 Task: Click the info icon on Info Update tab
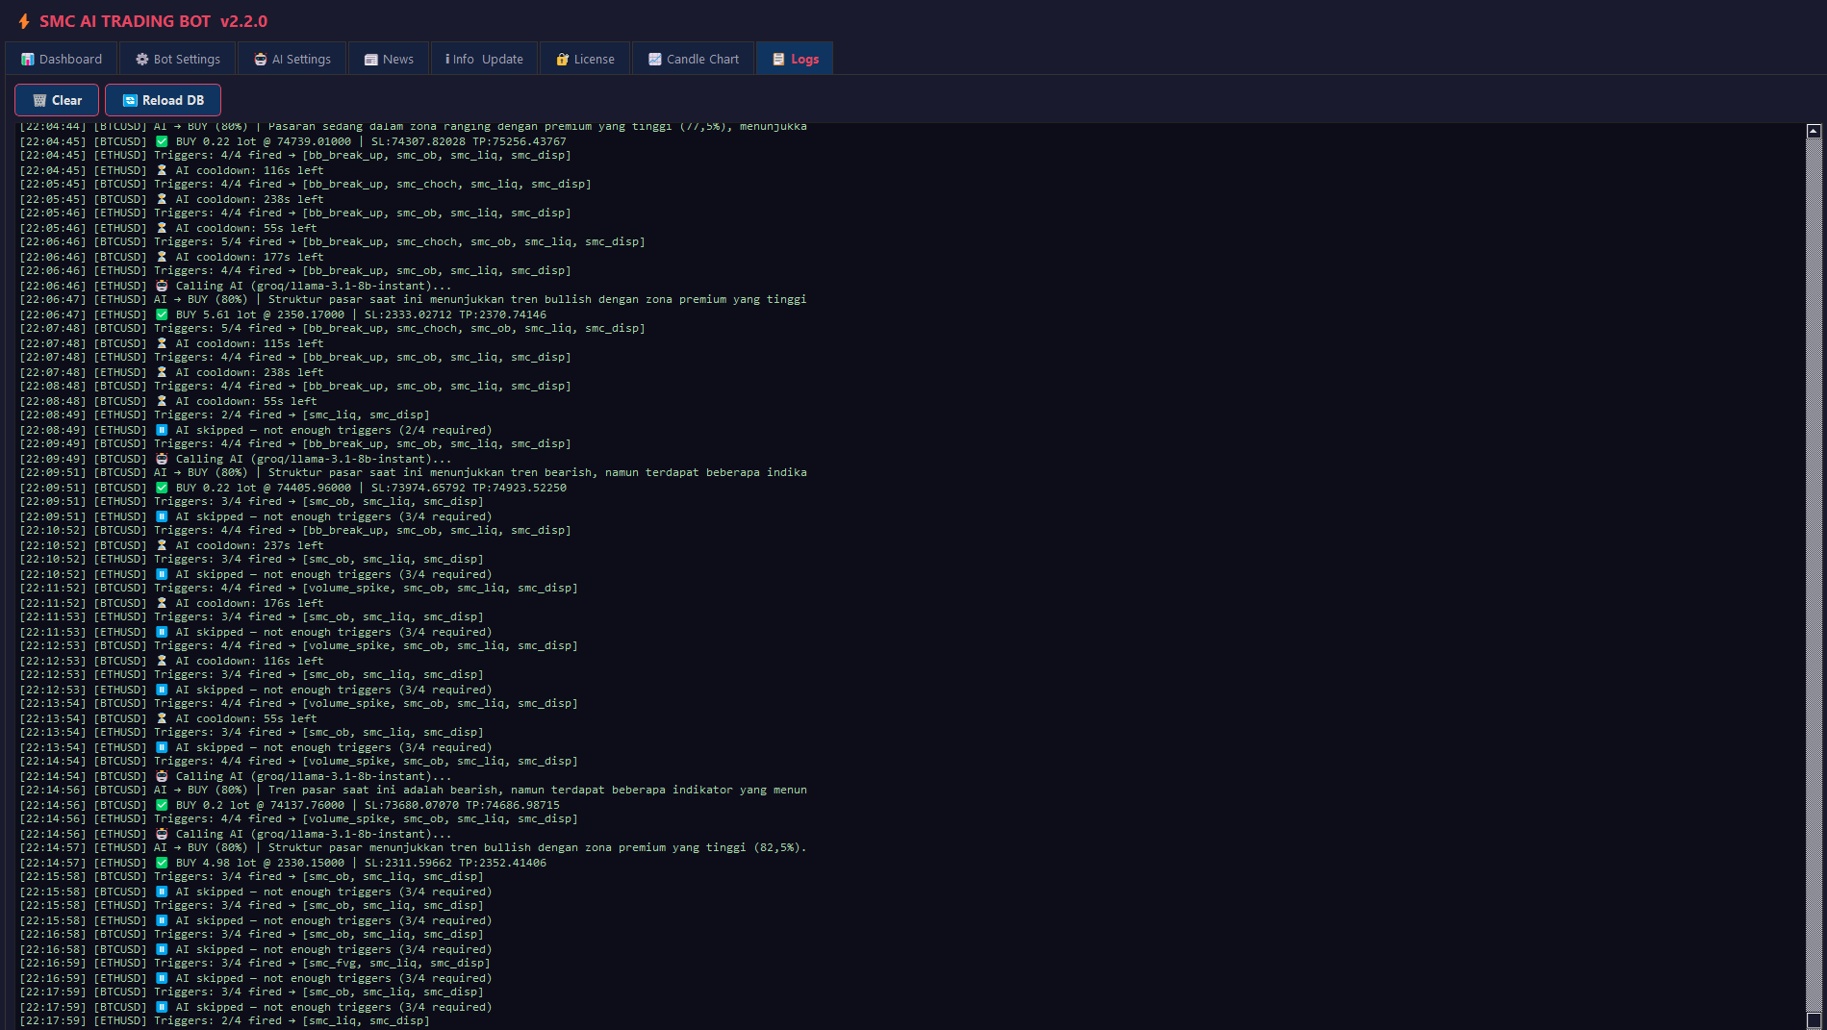[448, 59]
